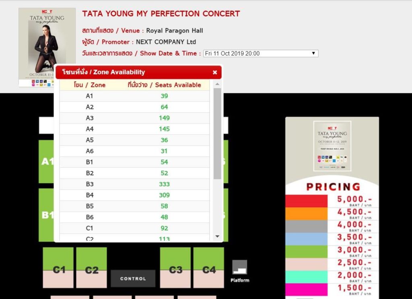Viewport: 412px width, 299px height.
Task: Click the 1,500.- price label
Action: (x=354, y=288)
